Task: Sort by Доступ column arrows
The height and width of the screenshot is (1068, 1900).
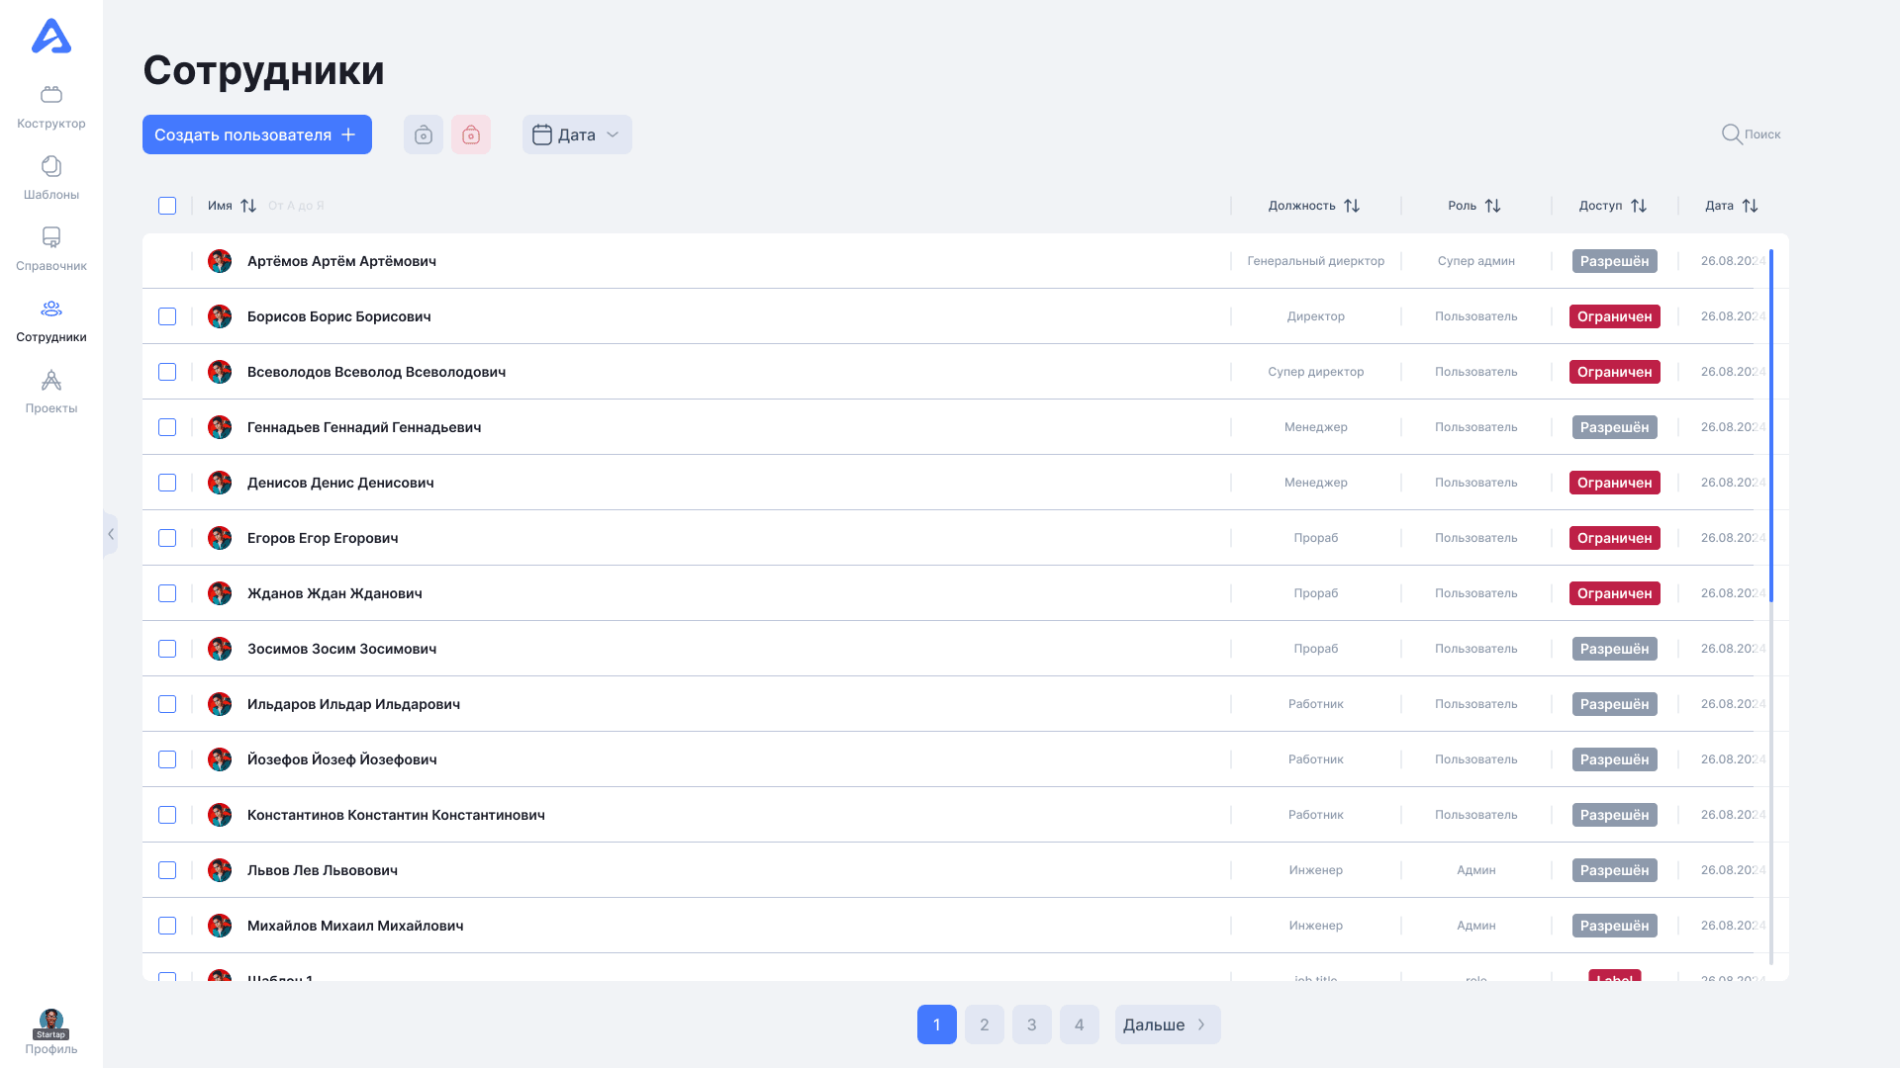Action: (x=1639, y=206)
